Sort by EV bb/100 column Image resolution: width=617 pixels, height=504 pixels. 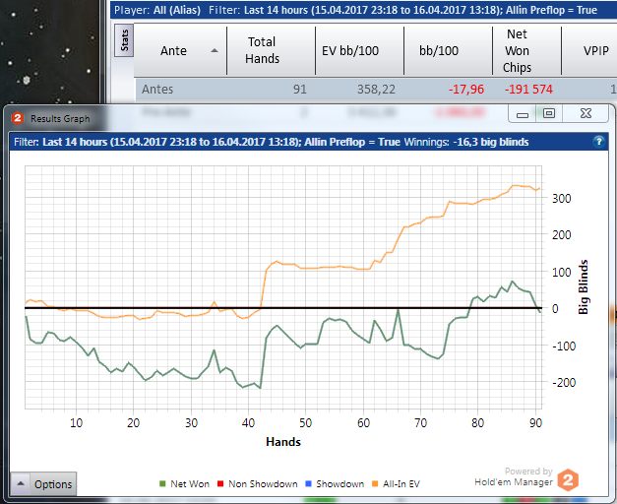tap(359, 51)
